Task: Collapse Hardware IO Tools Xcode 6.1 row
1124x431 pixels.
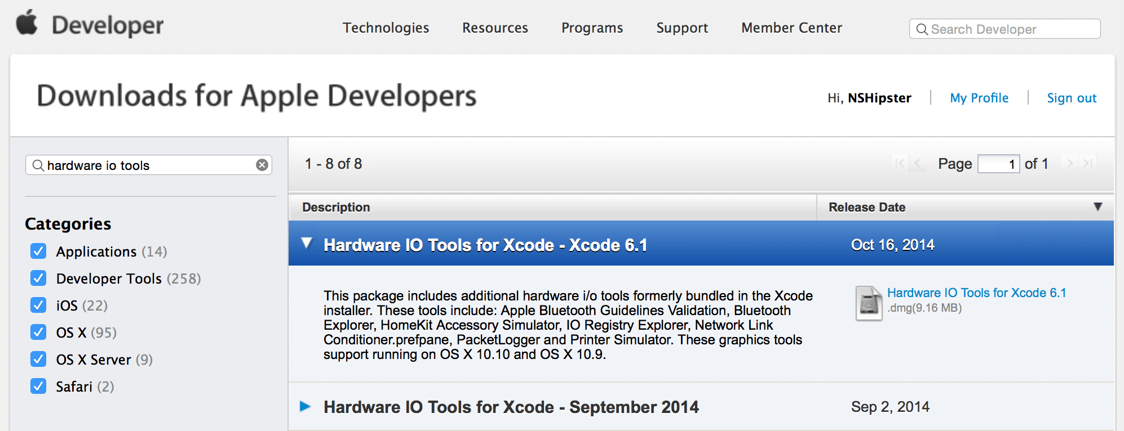Action: tap(307, 243)
